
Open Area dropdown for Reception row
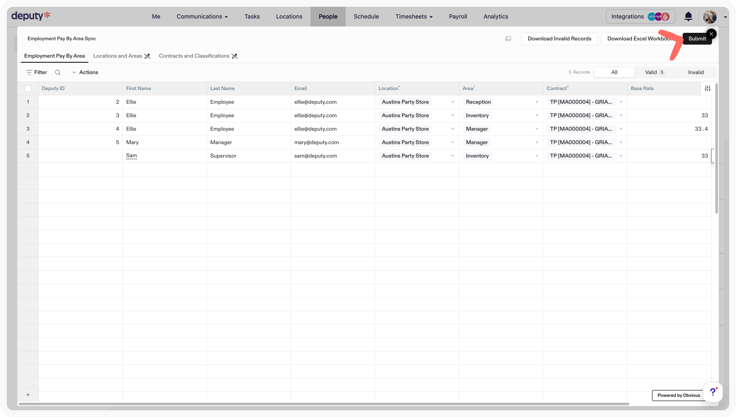click(537, 102)
